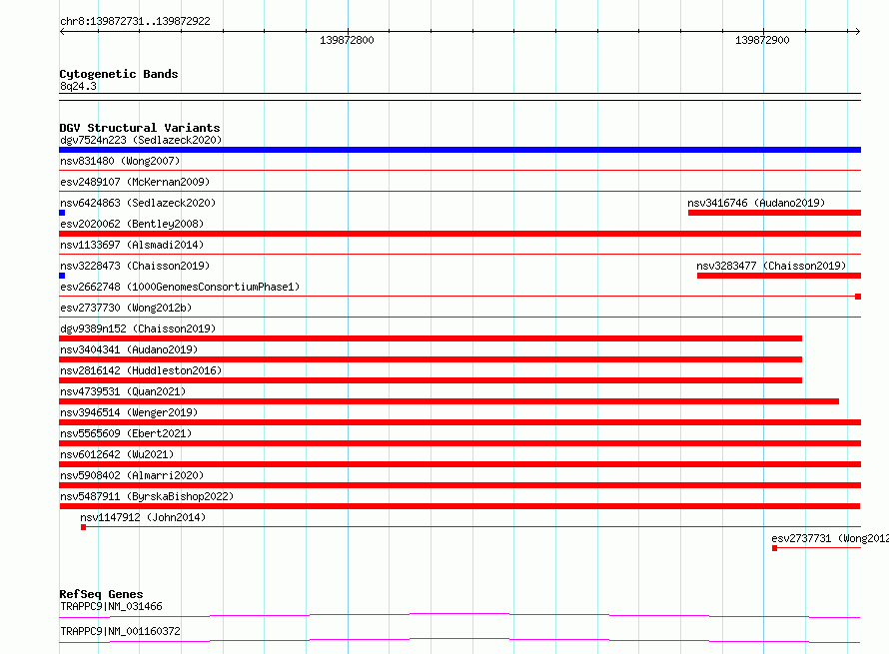Select transcript TRAPPC9|NM_031466 label

[x=111, y=606]
